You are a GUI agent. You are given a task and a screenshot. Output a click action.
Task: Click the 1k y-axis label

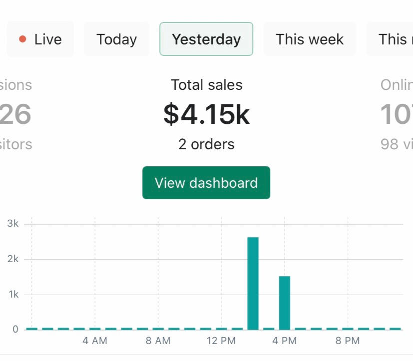(x=13, y=295)
